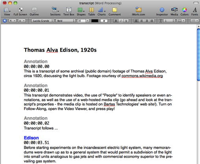The width and height of the screenshot is (200, 164).
Task: Toggle bold formatting button
Action: pos(116,21)
